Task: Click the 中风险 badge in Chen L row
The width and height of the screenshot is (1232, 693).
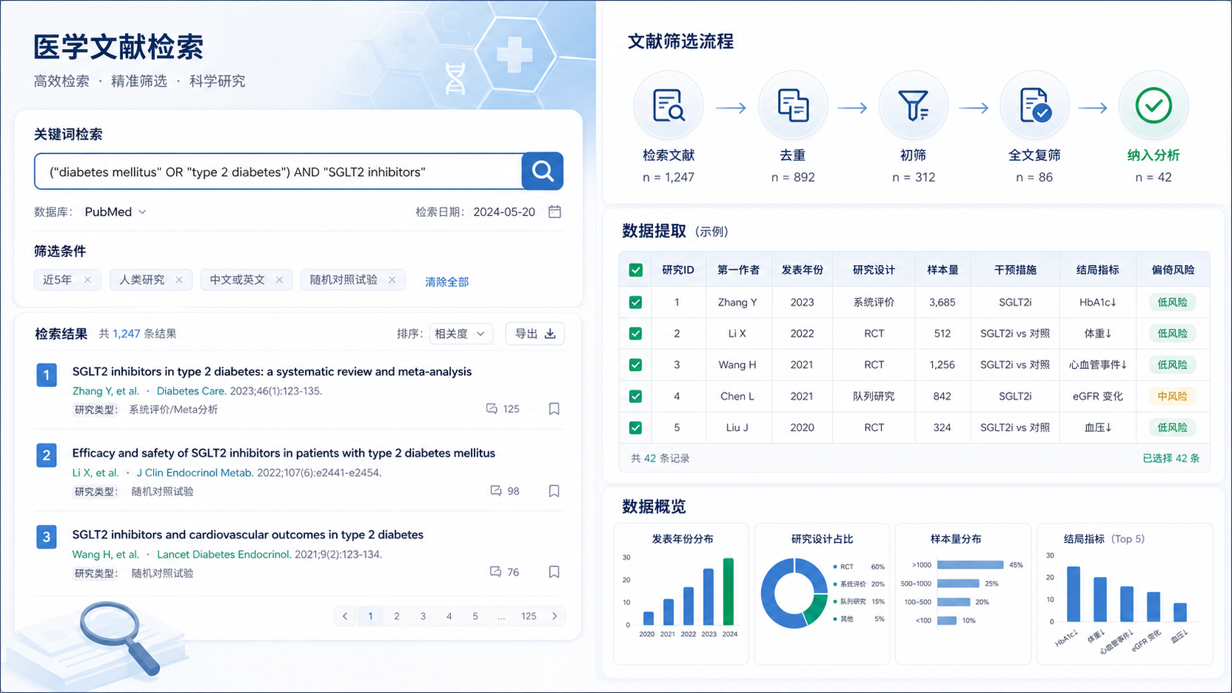Action: 1172,396
